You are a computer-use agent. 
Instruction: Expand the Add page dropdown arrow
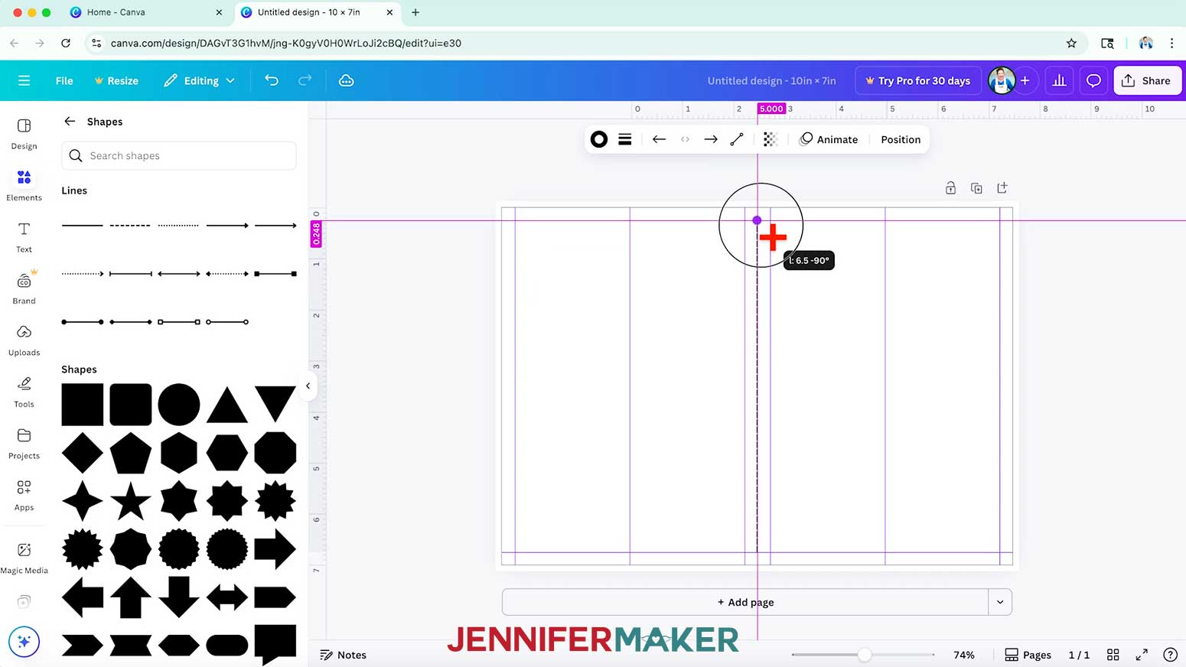pyautogui.click(x=1000, y=602)
